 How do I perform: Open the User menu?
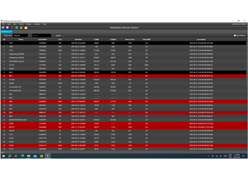[9, 24]
